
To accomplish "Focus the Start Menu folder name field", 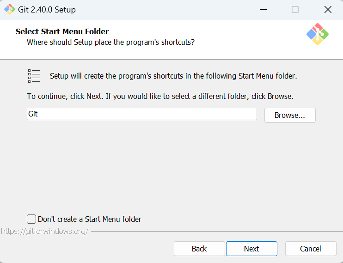I will click(141, 114).
